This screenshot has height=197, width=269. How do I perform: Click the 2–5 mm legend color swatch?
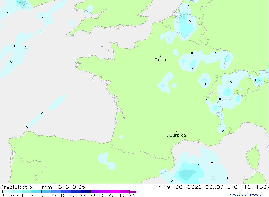pos(37,192)
